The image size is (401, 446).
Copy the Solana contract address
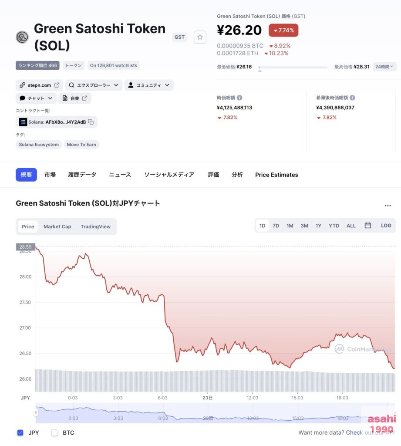coord(91,122)
